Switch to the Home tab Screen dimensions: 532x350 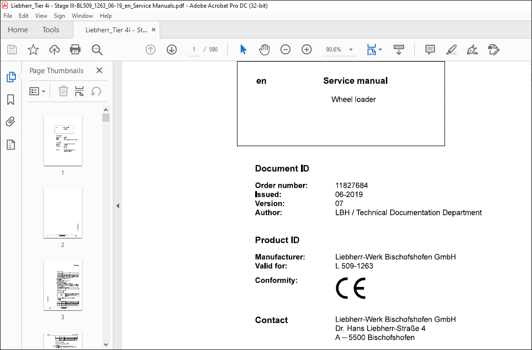pos(18,30)
